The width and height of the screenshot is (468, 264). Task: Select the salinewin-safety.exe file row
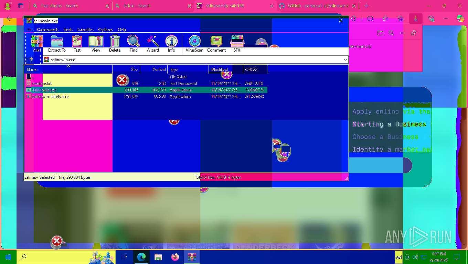coord(146,97)
